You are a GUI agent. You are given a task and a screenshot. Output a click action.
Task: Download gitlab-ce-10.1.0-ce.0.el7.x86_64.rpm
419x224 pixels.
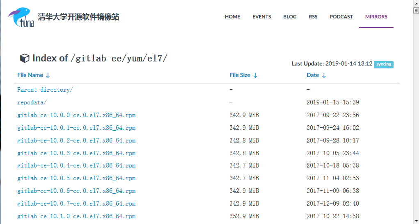point(76,216)
